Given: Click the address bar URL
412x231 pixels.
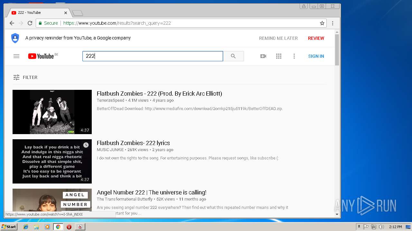Looking at the screenshot, I should point(117,23).
